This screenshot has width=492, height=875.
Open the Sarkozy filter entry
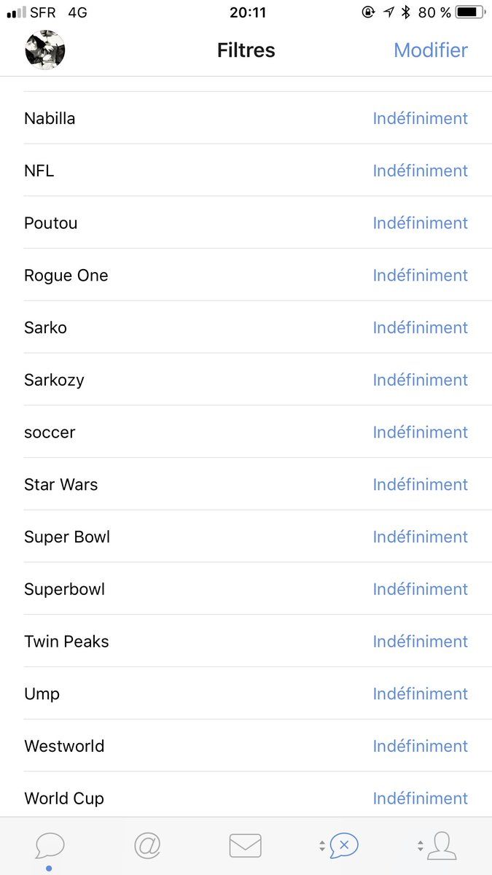tap(54, 380)
